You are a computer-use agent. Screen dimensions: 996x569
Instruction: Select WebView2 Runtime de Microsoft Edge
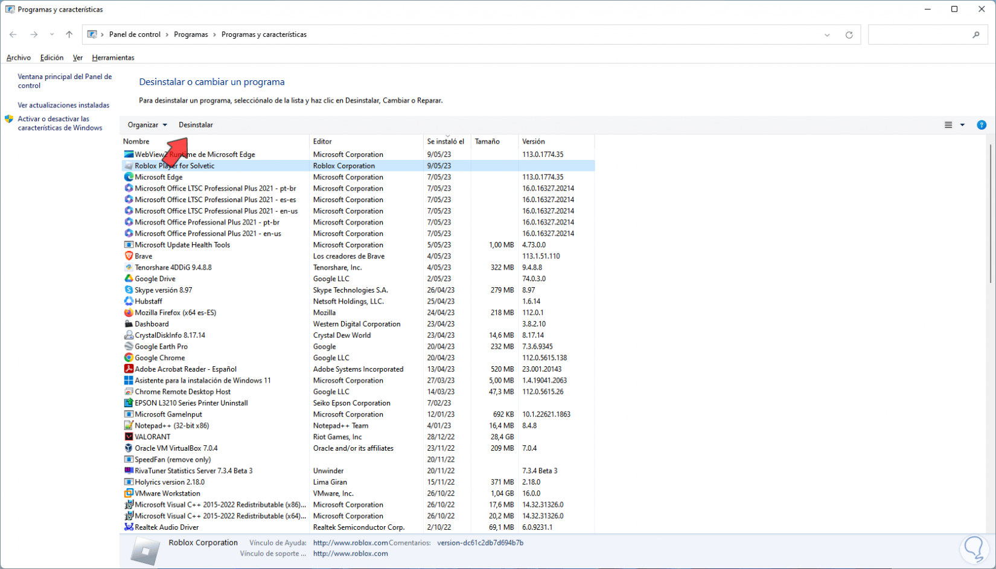tap(358, 154)
